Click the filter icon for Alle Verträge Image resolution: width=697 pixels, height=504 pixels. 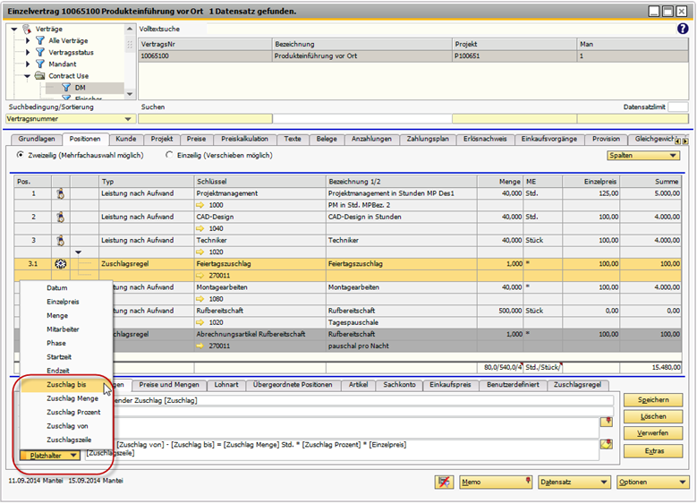(x=39, y=40)
